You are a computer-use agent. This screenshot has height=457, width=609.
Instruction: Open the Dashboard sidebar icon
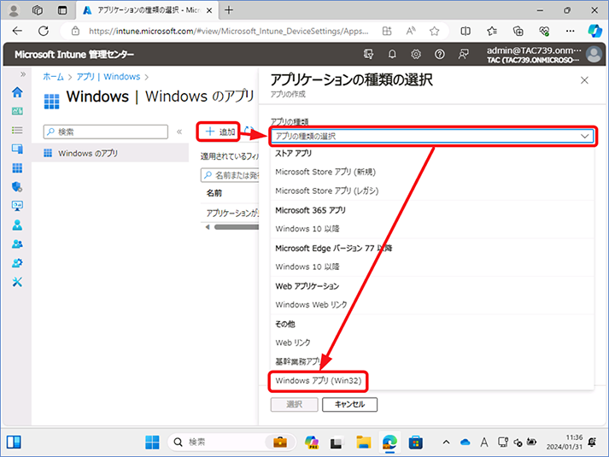17,111
